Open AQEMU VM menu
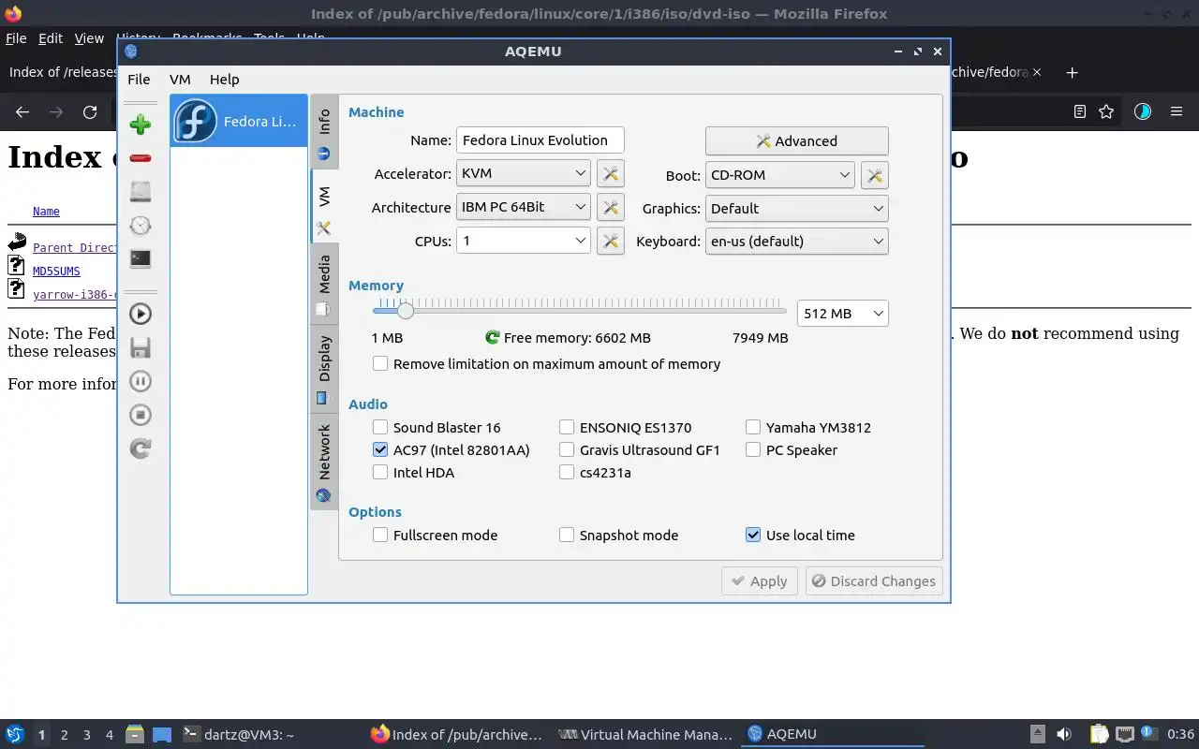 pos(180,80)
